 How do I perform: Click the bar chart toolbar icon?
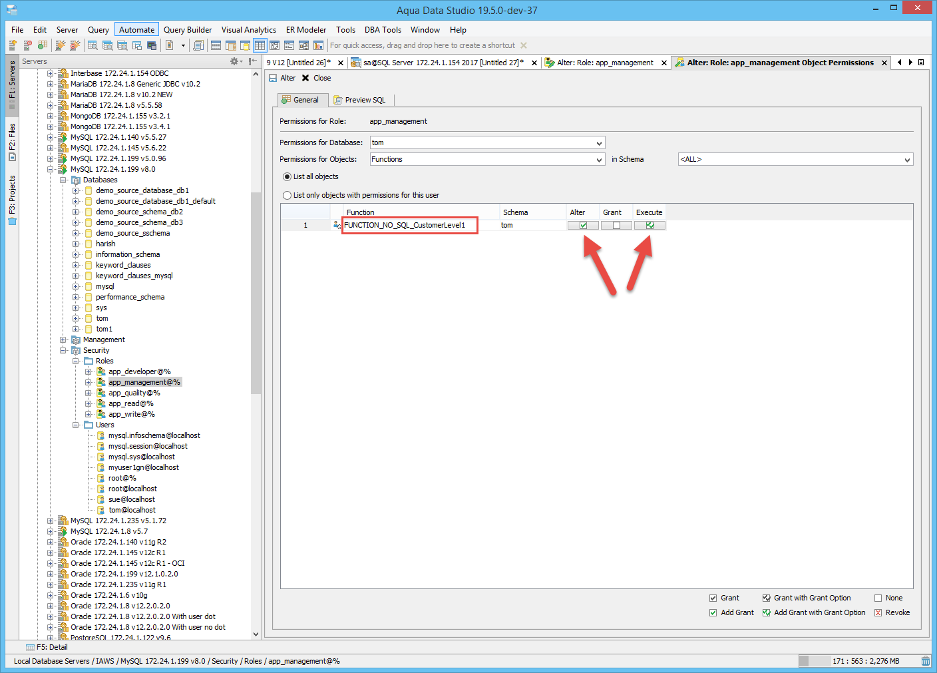click(318, 45)
